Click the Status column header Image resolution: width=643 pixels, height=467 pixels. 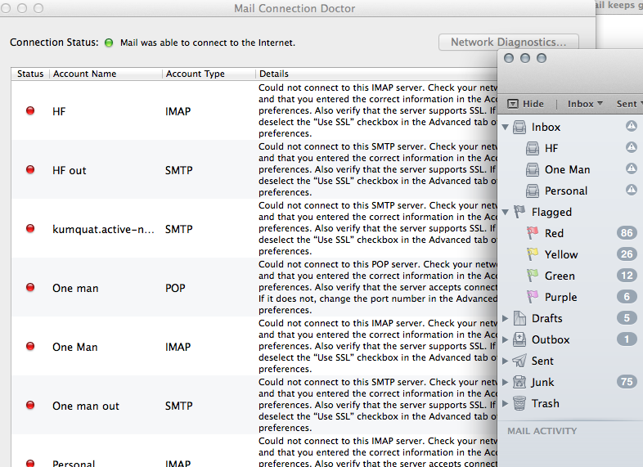tap(30, 74)
